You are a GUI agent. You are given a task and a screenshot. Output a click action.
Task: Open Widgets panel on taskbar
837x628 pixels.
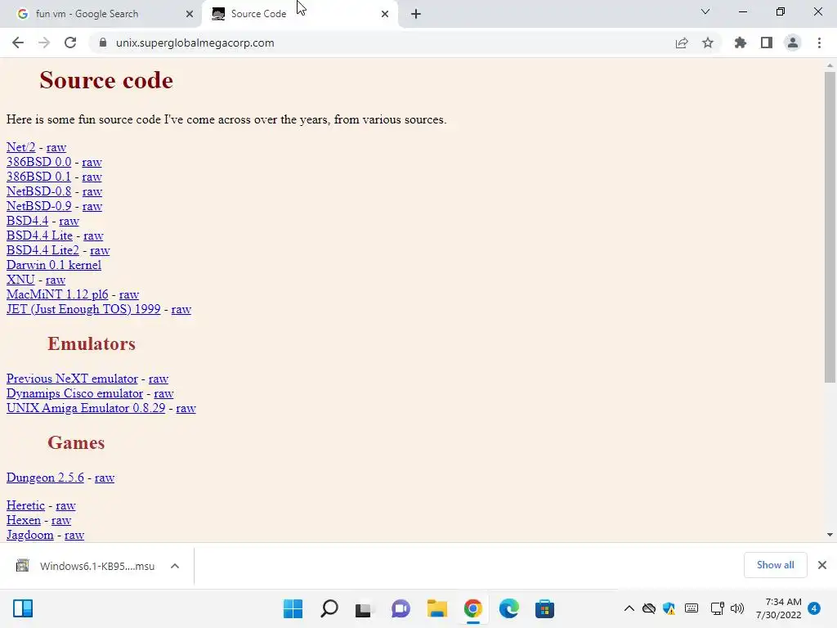[23, 608]
